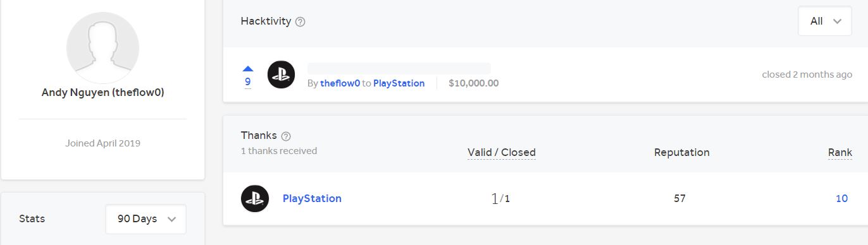Click Andy Nguyen's profile avatar

102,48
